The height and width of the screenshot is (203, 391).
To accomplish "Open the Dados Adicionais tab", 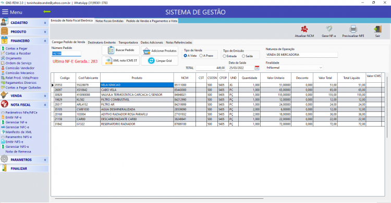I will (152, 42).
